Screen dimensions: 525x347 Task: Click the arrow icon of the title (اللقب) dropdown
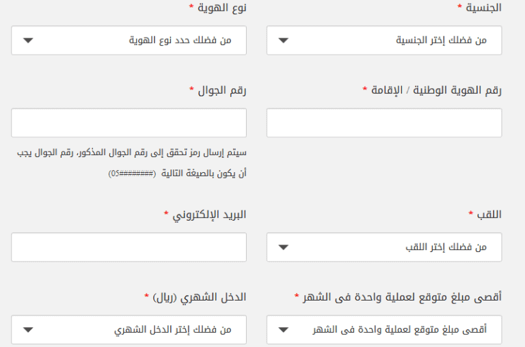tap(283, 247)
